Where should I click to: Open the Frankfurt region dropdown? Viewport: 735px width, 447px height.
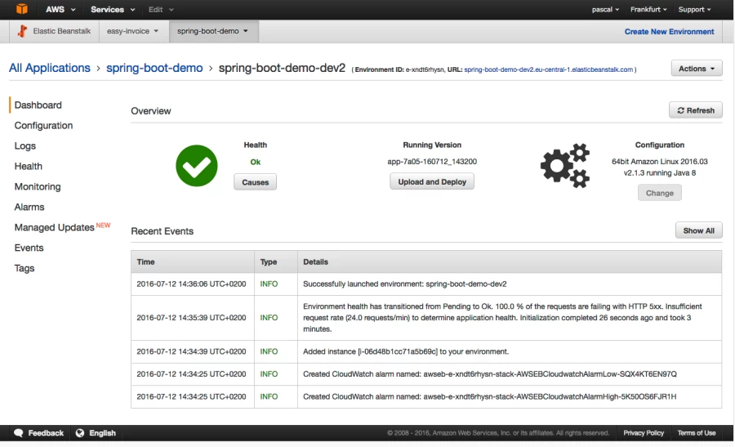click(648, 9)
